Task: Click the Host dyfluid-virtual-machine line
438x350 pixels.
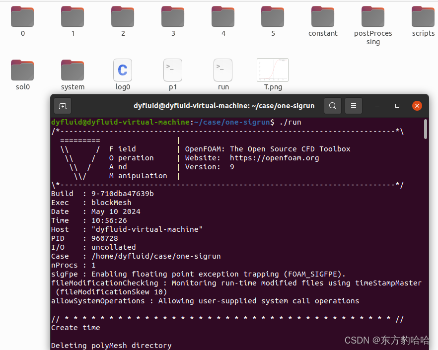Action: pyautogui.click(x=127, y=229)
